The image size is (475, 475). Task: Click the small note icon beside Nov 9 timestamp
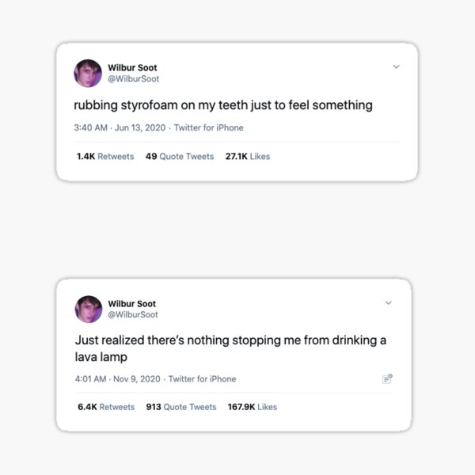click(387, 379)
